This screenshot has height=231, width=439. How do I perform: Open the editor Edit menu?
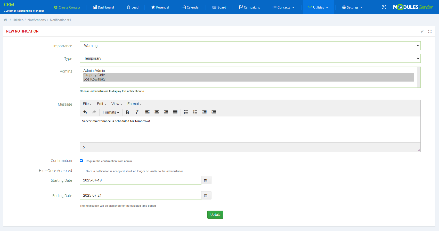(x=101, y=104)
